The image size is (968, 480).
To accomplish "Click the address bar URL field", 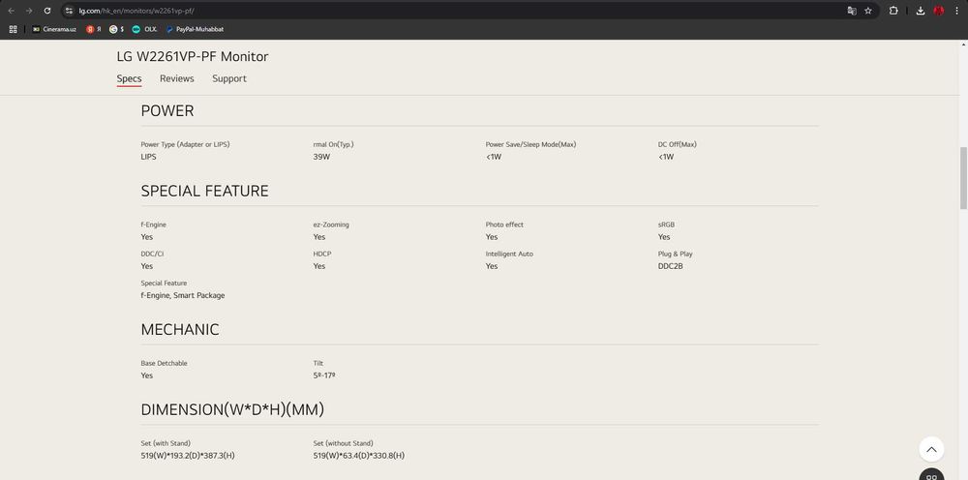I will pyautogui.click(x=457, y=11).
